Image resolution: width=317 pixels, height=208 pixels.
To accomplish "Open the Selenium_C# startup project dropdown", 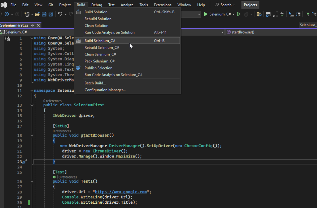I will point(234,14).
